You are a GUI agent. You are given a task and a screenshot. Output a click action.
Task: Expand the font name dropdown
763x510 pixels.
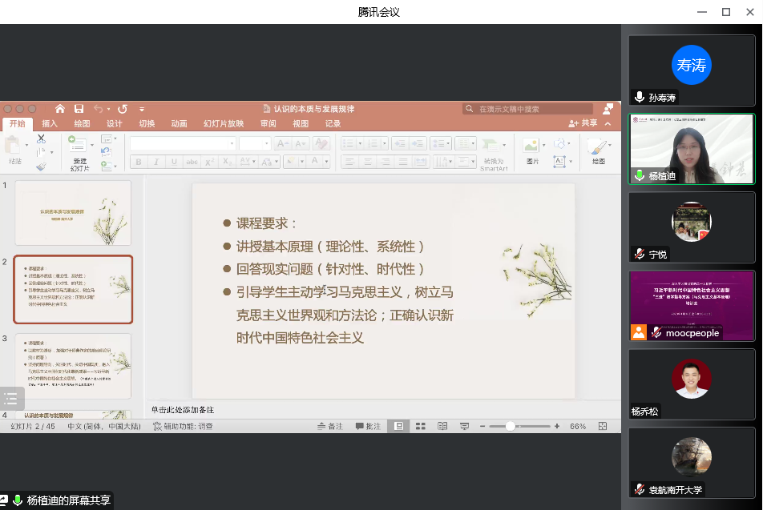pos(232,144)
